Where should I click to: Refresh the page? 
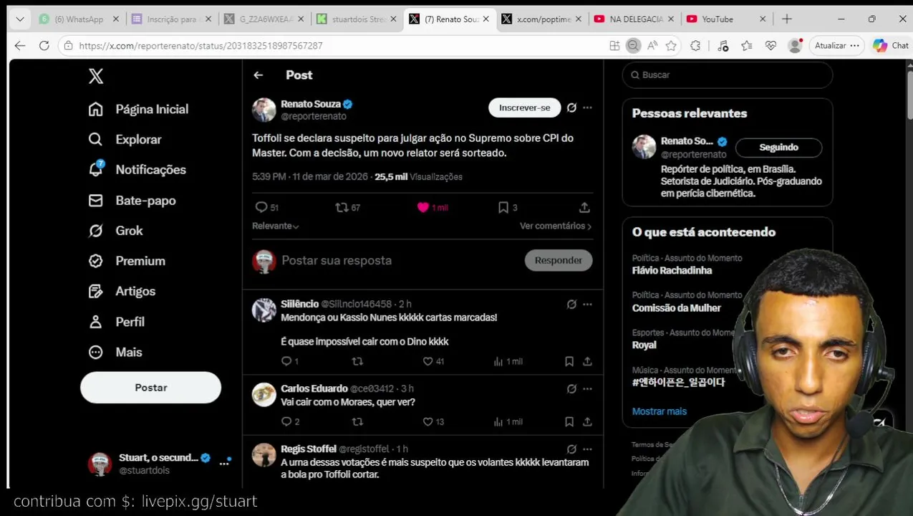tap(44, 45)
